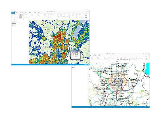Image resolution: width=161 pixels, height=118 pixels.
Task: Click the red swatch in the heatmap legend
Action: coord(72,54)
